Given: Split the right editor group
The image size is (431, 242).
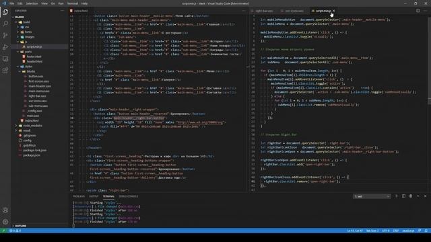Looking at the screenshot, I should [x=418, y=11].
